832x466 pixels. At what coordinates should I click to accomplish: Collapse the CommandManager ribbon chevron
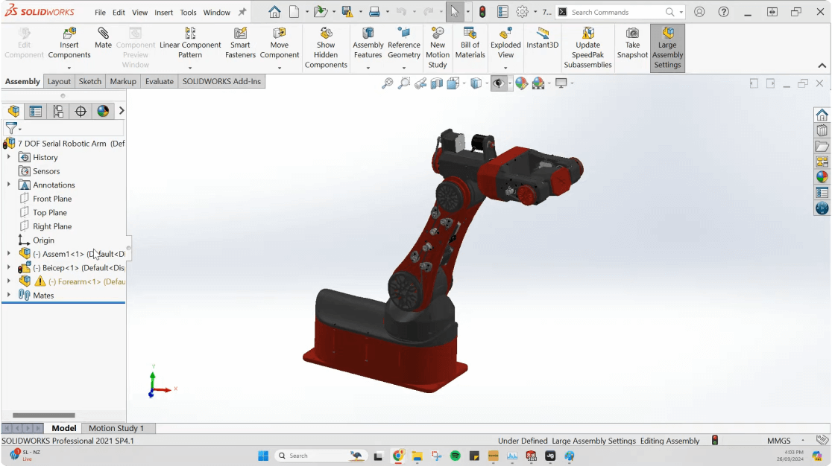[822, 66]
